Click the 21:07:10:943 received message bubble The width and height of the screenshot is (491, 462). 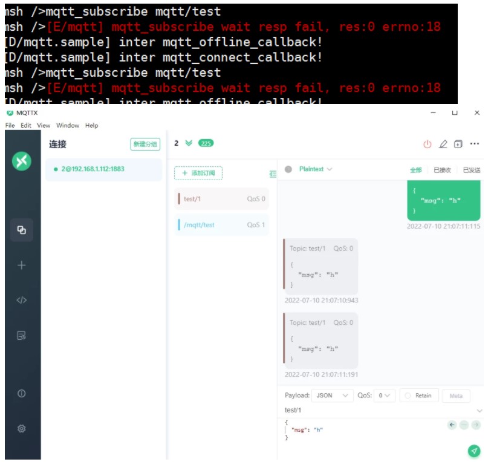coord(320,267)
